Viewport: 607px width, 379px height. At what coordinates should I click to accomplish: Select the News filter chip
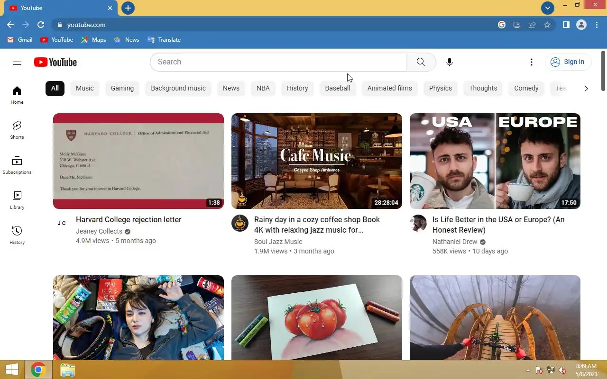pos(231,89)
